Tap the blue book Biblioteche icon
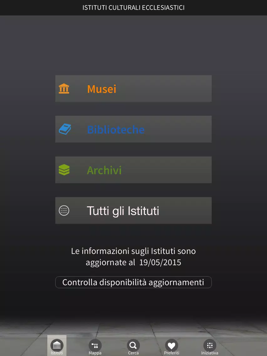 pyautogui.click(x=65, y=129)
